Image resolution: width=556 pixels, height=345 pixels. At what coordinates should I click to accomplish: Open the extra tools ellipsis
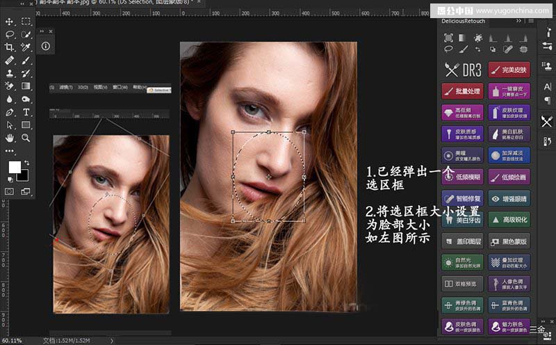9,151
